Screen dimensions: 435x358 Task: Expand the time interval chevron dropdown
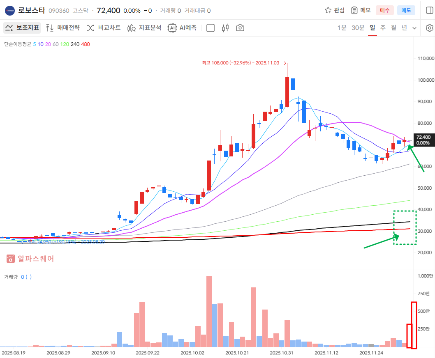[414, 28]
